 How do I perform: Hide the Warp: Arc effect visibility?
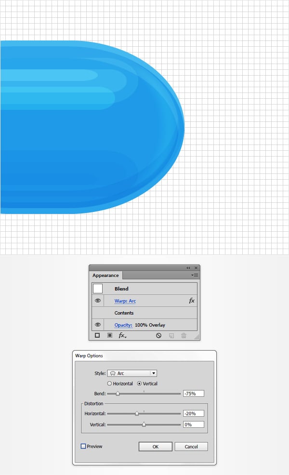[98, 301]
